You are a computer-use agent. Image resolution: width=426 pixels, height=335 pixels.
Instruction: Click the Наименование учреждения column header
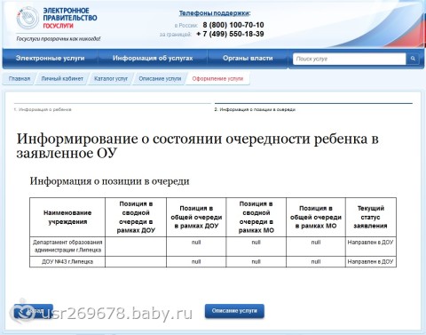[x=67, y=217]
